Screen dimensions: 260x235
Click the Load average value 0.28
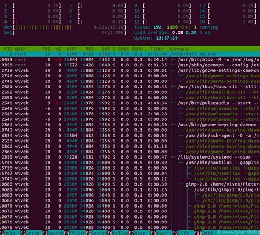(x=177, y=32)
